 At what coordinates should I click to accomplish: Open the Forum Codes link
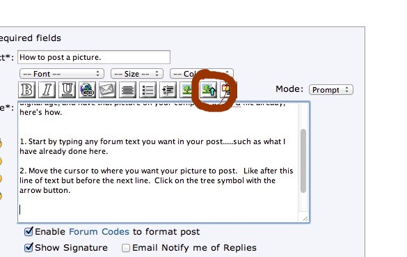[x=99, y=231]
